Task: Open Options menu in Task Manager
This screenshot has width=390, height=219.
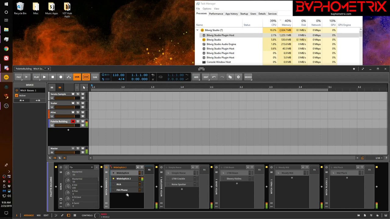Action: (207, 9)
